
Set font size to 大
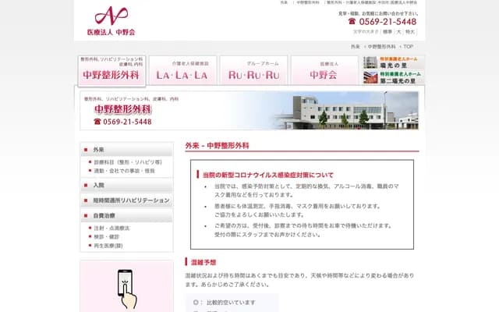pyautogui.click(x=398, y=32)
